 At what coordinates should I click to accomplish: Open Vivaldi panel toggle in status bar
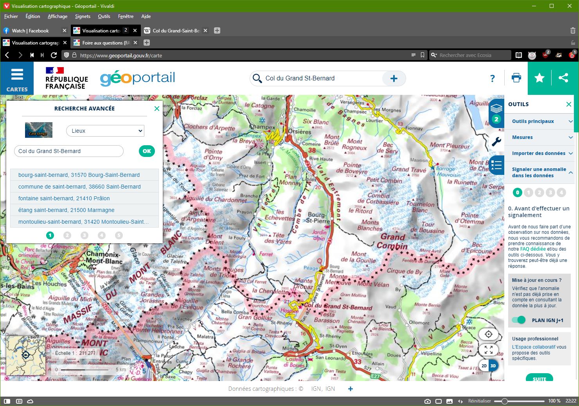(7, 401)
